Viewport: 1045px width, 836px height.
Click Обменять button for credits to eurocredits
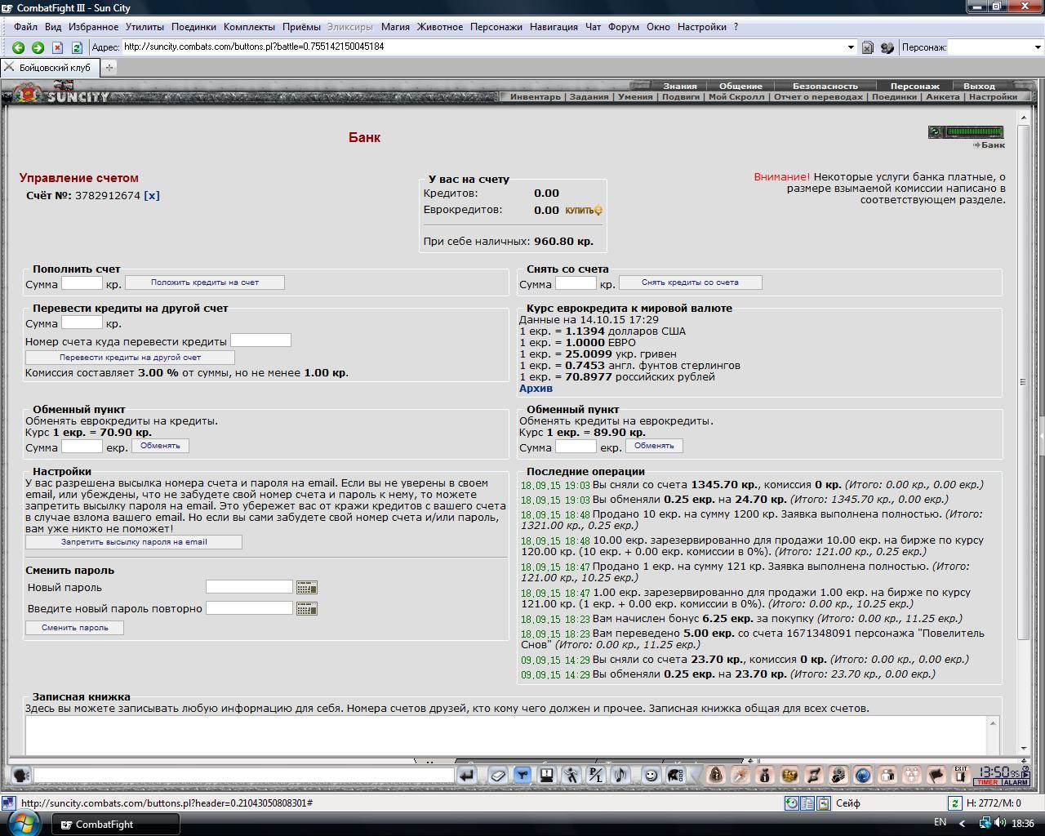[654, 446]
